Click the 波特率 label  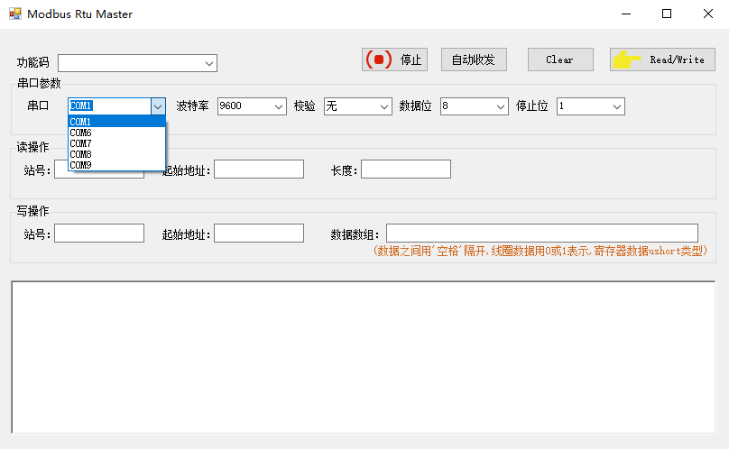(x=192, y=106)
